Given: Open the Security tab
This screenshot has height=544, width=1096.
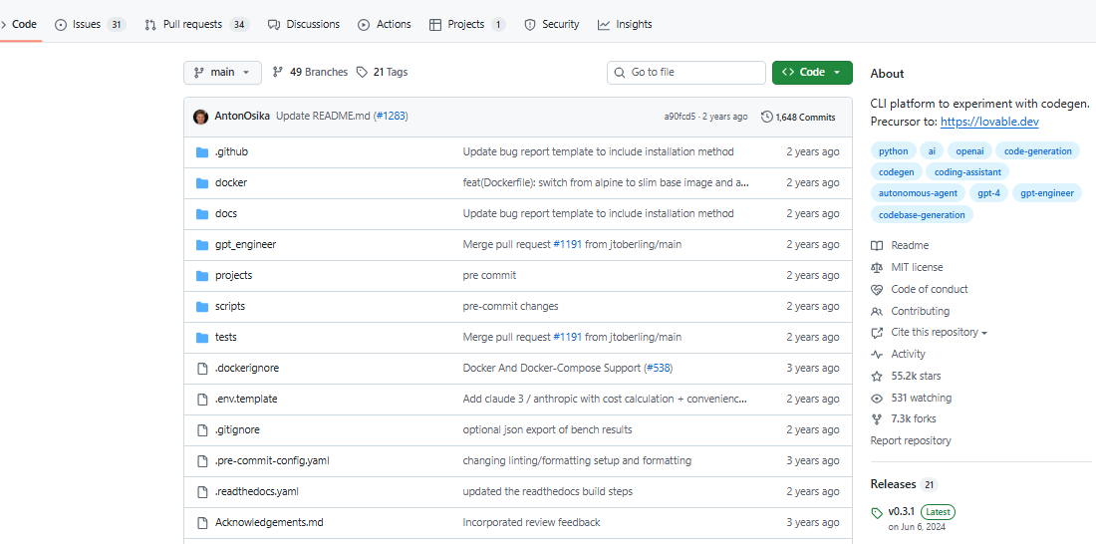Looking at the screenshot, I should click(x=552, y=25).
